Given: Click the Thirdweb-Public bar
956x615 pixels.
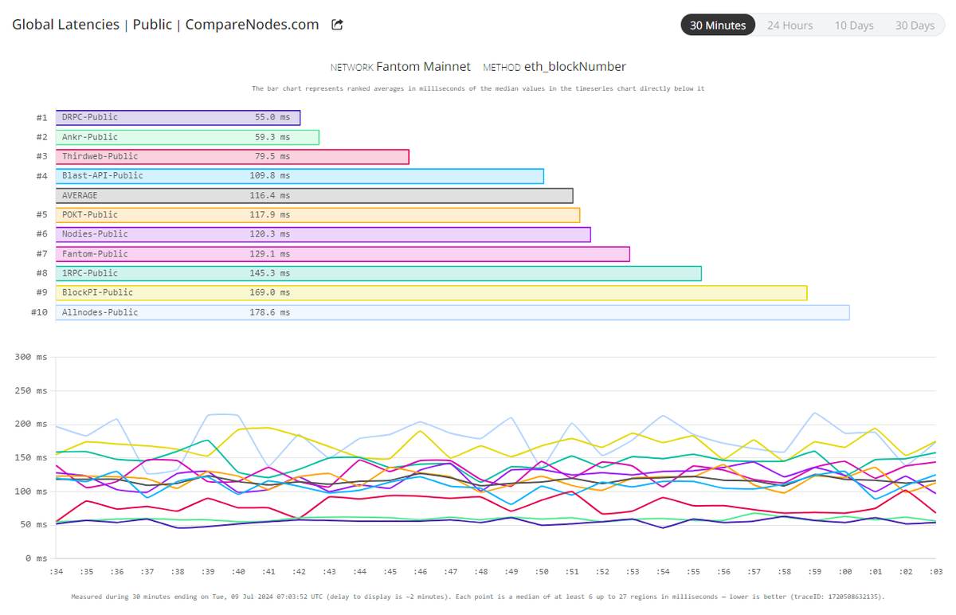Looking at the screenshot, I should point(232,156).
